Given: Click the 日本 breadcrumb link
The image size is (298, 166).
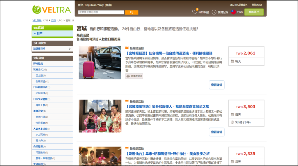Looking at the screenshot, I should (x=54, y=20).
